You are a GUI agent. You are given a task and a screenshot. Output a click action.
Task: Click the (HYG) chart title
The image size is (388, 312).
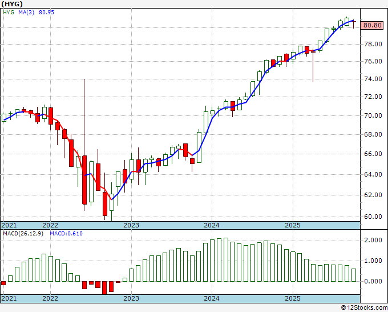pos(12,4)
